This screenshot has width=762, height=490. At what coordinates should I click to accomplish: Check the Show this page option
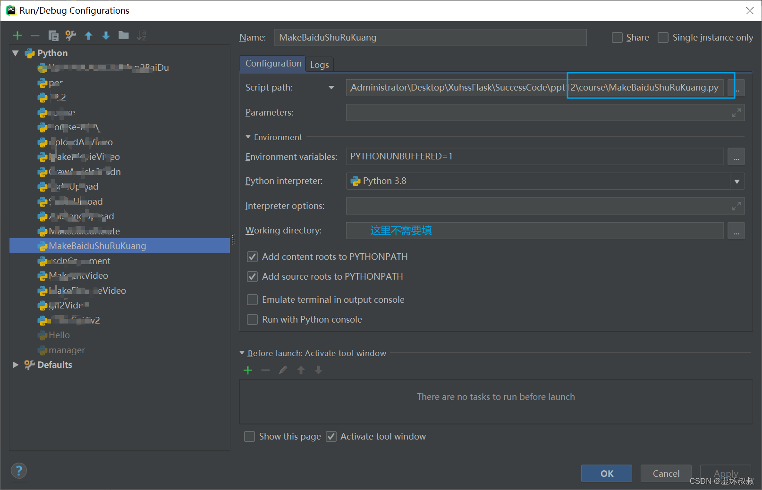tap(249, 436)
